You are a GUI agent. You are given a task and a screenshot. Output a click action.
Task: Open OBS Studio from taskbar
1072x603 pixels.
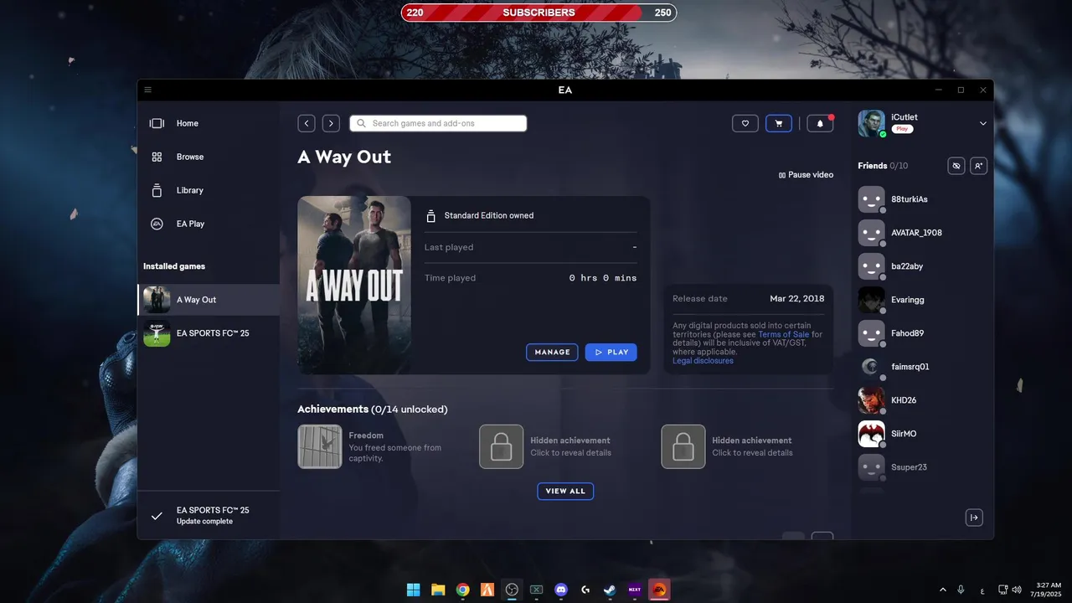pyautogui.click(x=512, y=590)
